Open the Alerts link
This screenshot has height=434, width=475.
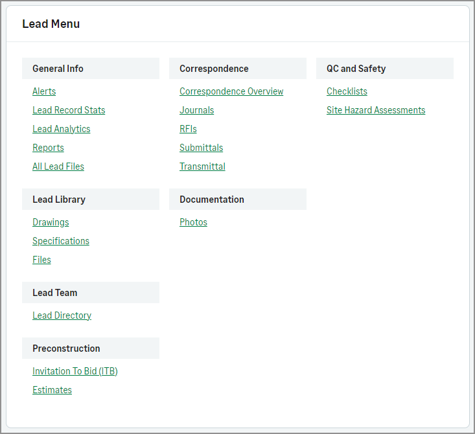pos(44,91)
